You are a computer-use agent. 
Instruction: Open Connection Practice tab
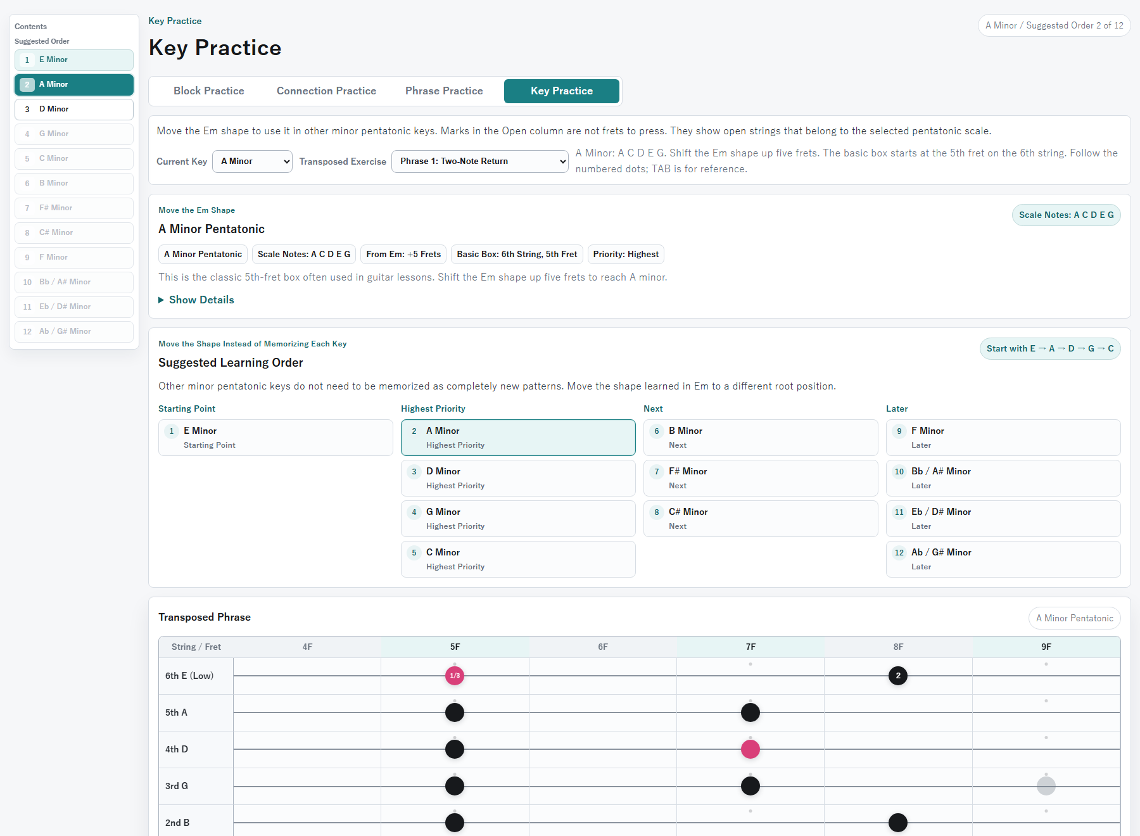[326, 91]
